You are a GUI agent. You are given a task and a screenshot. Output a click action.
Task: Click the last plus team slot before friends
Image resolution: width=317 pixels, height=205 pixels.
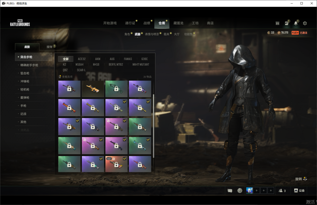[x=271, y=190]
